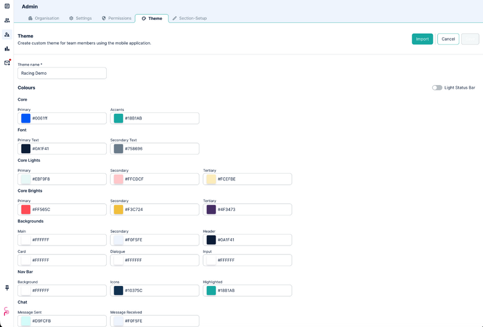Edit Message Sent hex #D9FCFB

62,321
